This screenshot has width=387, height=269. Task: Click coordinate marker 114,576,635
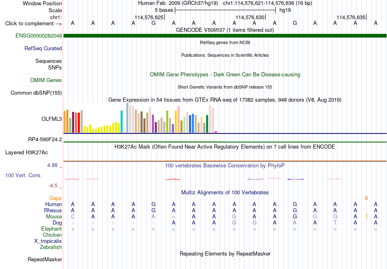point(351,17)
